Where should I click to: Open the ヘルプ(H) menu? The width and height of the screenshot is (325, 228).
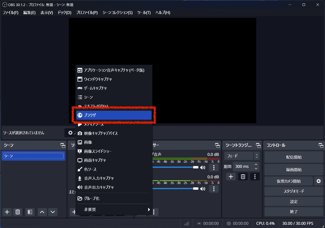163,13
